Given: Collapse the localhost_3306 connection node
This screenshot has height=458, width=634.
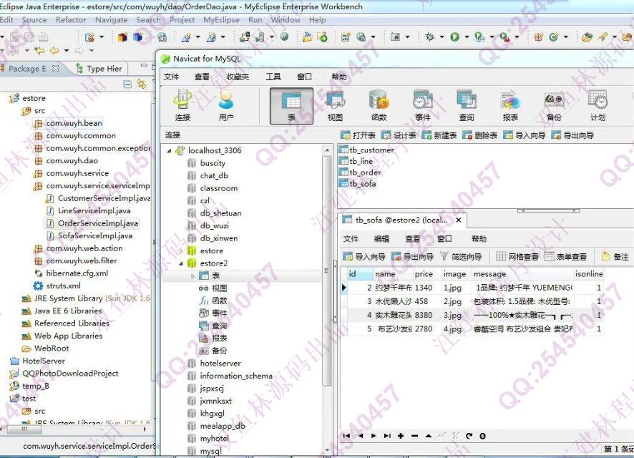Looking at the screenshot, I should coord(169,151).
